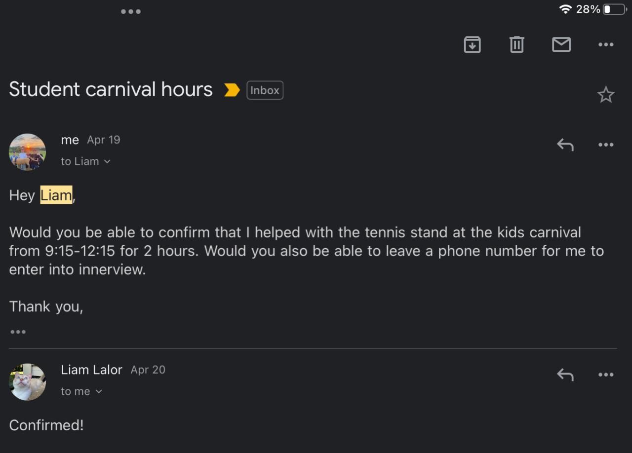Open top toolbar more options menu
The image size is (632, 453).
tap(606, 44)
